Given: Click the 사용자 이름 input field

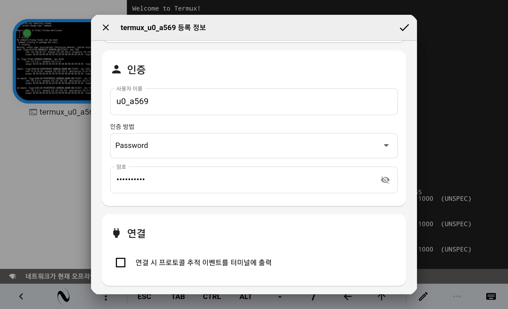Looking at the screenshot, I should 253,102.
